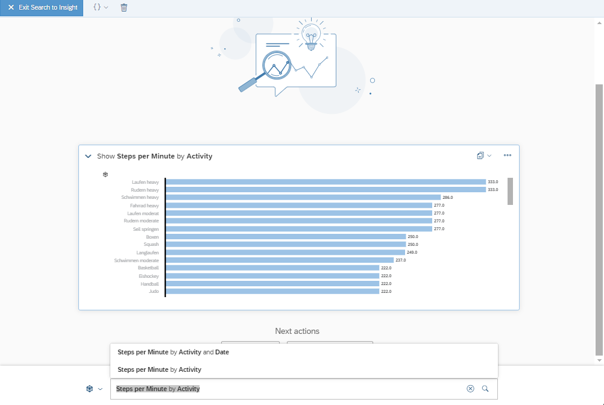Open the copy chart dropdown icon
This screenshot has height=405, width=604.
[483, 155]
